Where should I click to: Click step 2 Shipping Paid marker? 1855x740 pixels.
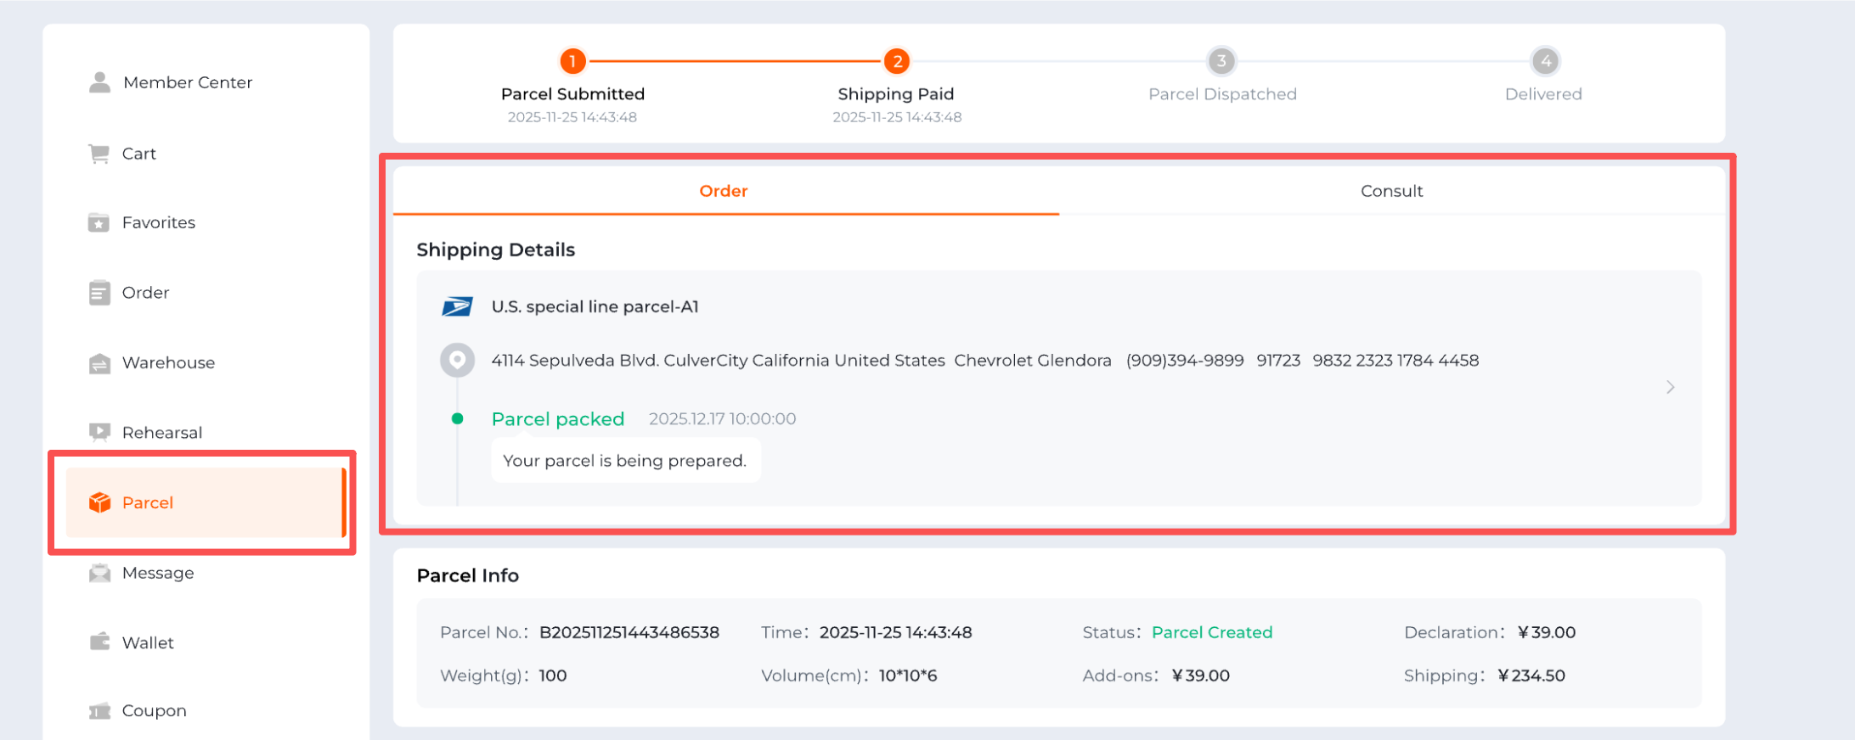tap(897, 61)
